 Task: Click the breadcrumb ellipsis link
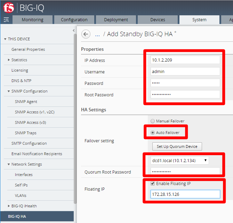[x=97, y=35]
